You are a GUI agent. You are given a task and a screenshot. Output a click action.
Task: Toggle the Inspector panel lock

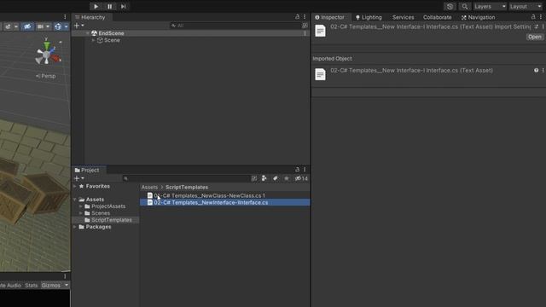pyautogui.click(x=533, y=17)
